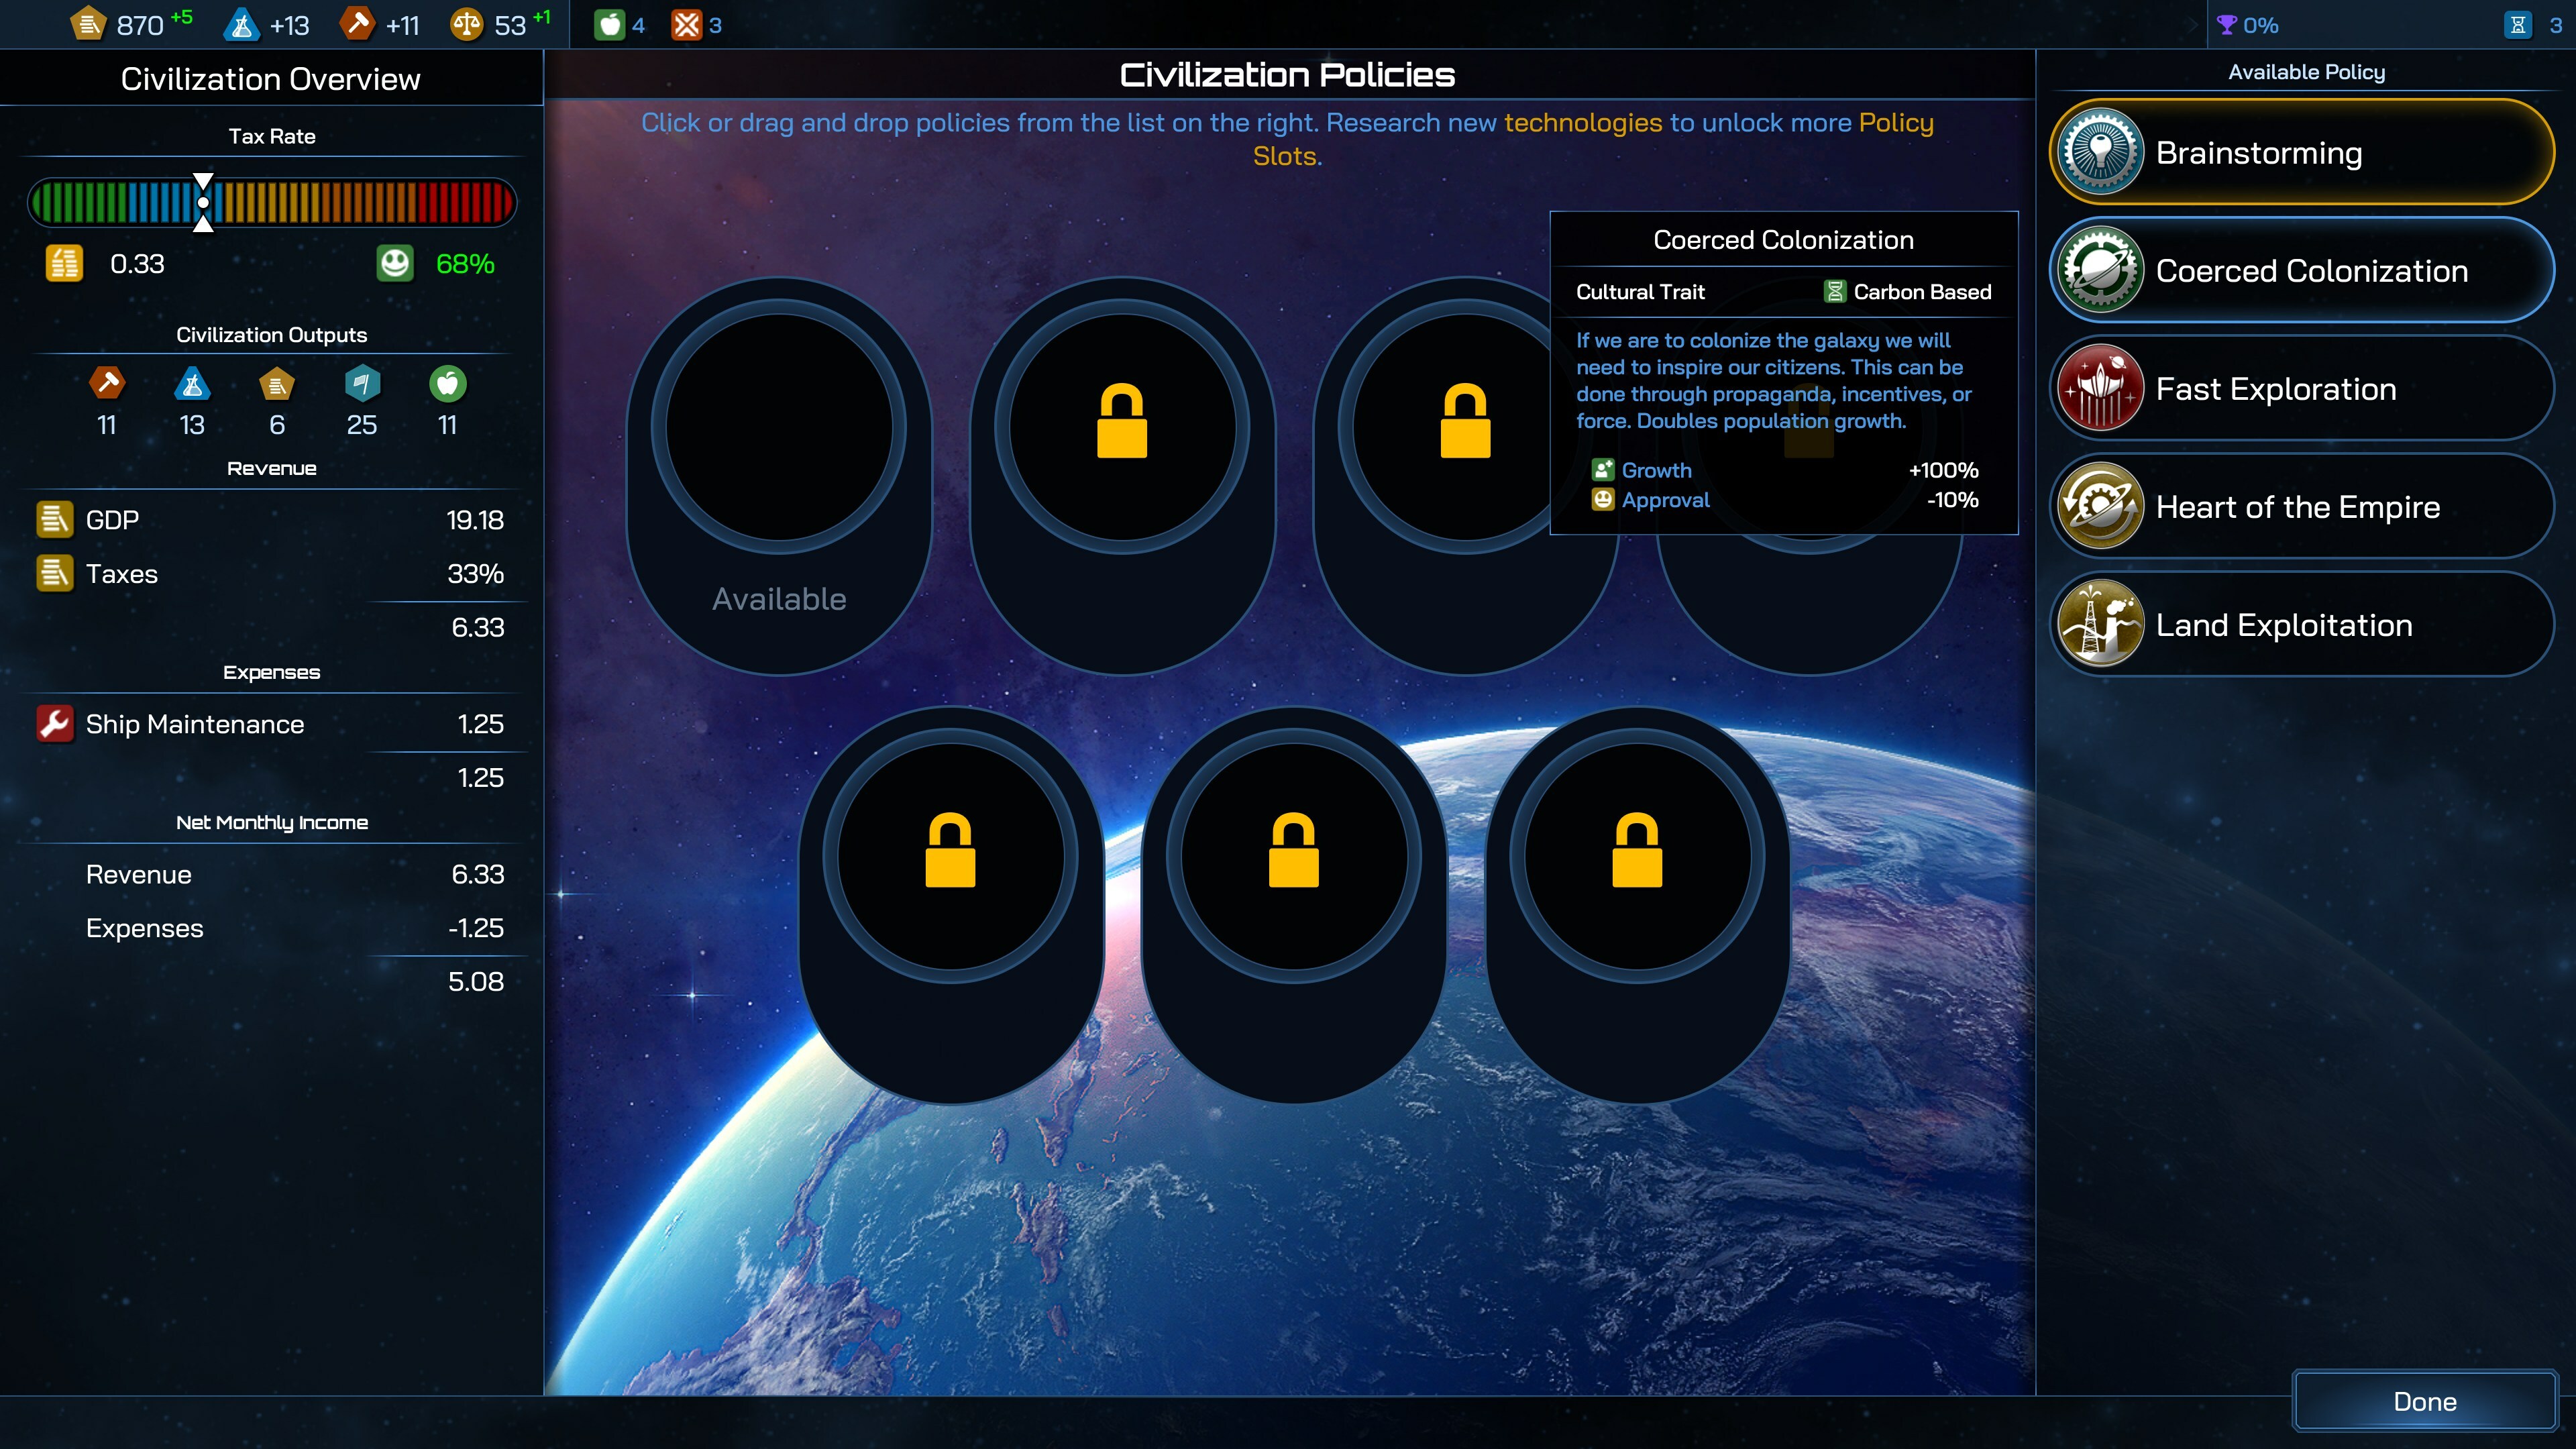Click the research flask icon in top bar
Screen dimensions: 2576x1449
point(241,24)
